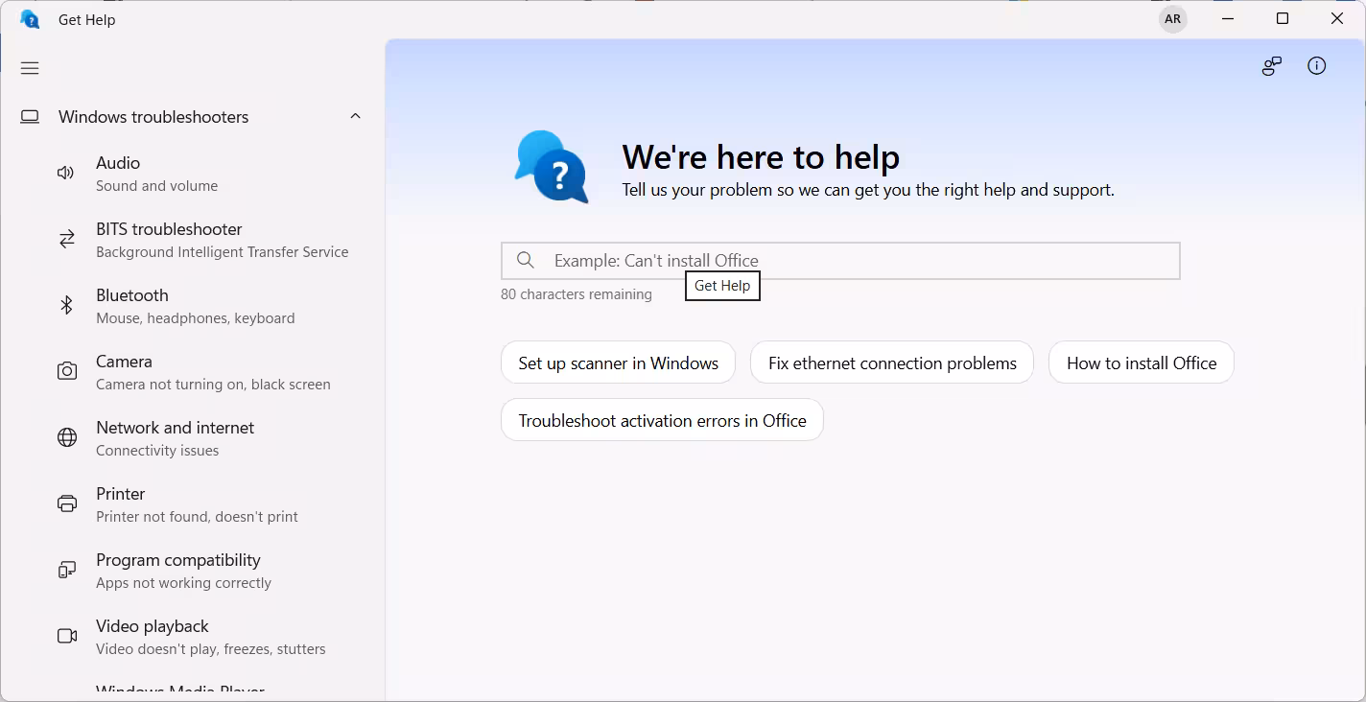
Task: Click the Get Help chat bubbles logo
Action: [552, 167]
